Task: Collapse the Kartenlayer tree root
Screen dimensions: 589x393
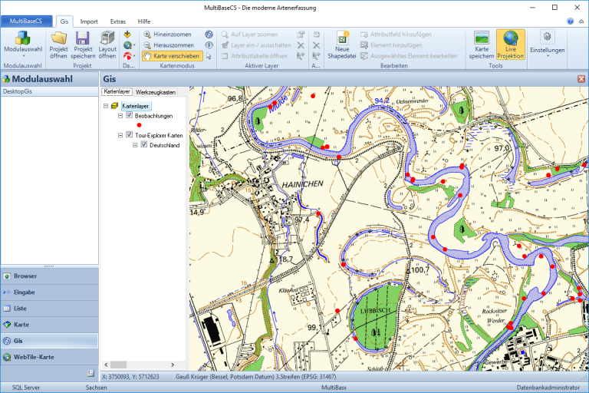Action: (106, 106)
